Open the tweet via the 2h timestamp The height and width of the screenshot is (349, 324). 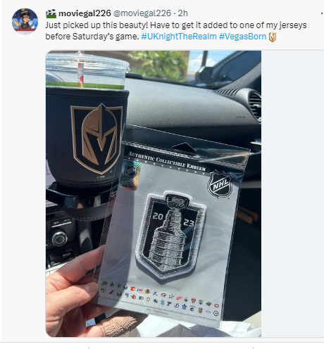click(182, 13)
